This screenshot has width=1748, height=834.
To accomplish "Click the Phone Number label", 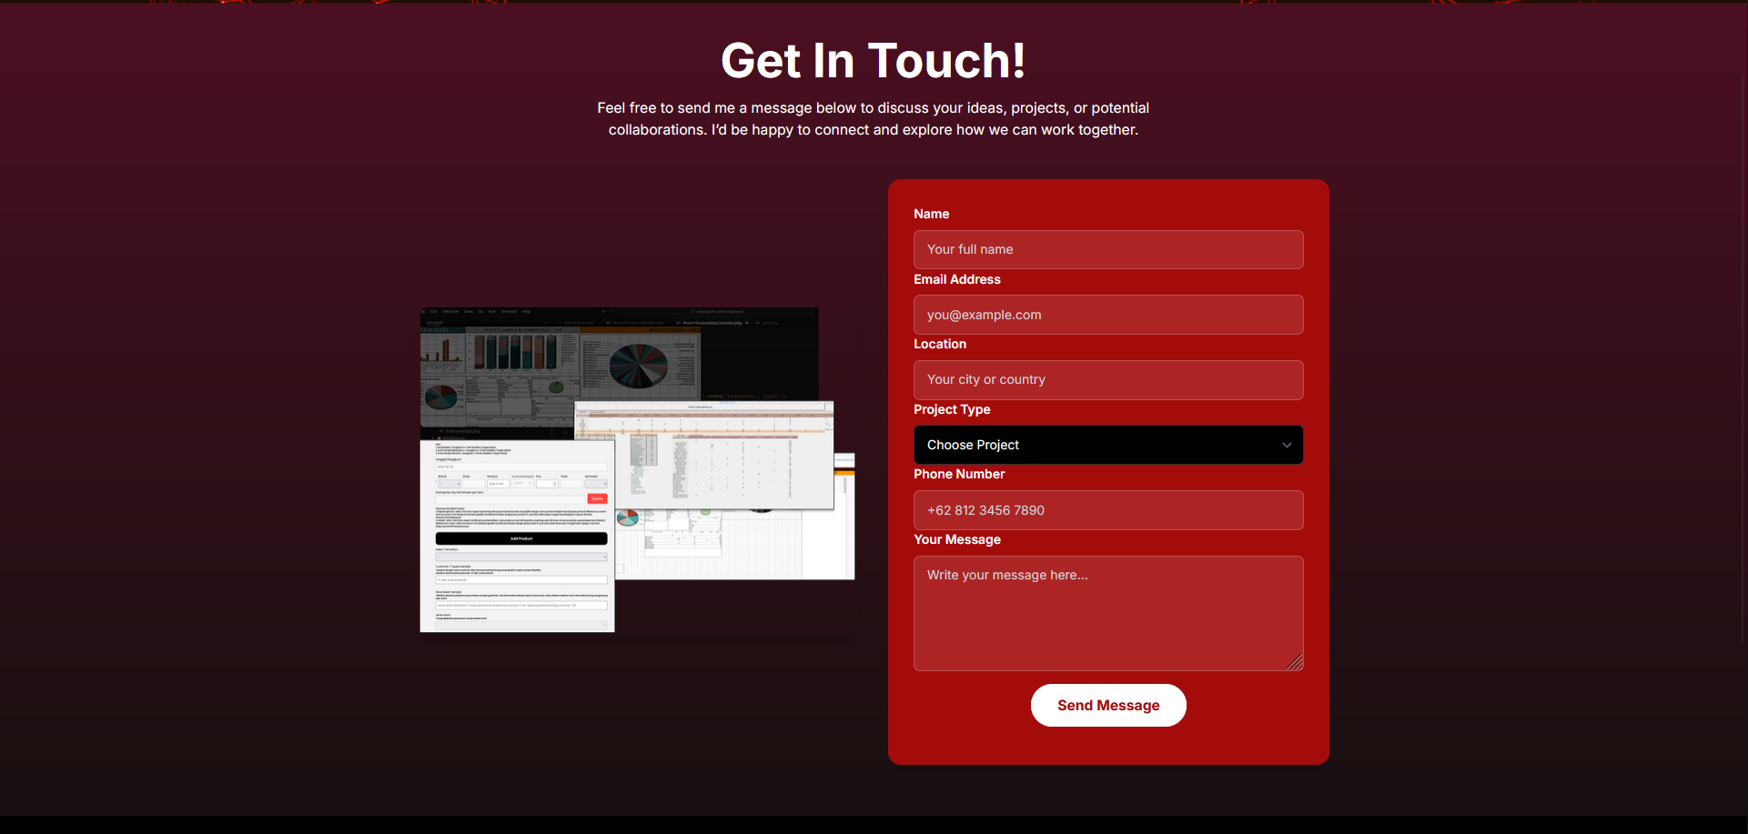I will coord(959,474).
